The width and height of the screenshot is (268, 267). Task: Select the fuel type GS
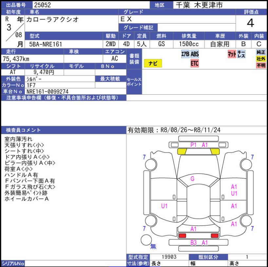pos(162,44)
